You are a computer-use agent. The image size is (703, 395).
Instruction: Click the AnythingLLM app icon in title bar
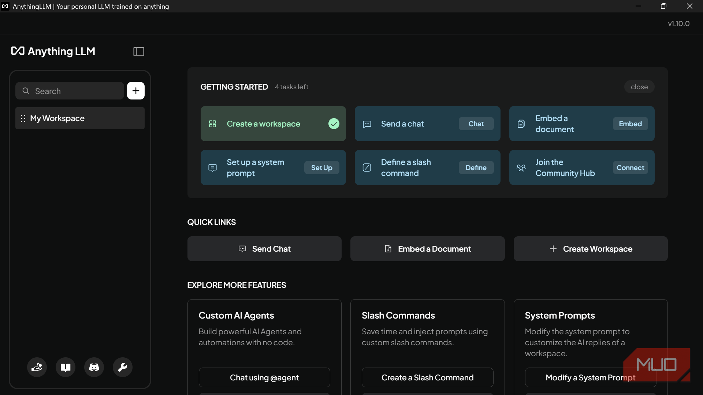5,6
